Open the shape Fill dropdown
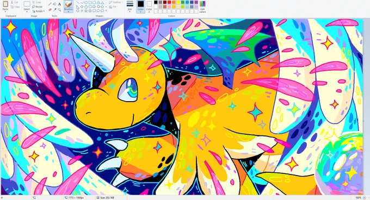The image size is (370, 200). 114,7
